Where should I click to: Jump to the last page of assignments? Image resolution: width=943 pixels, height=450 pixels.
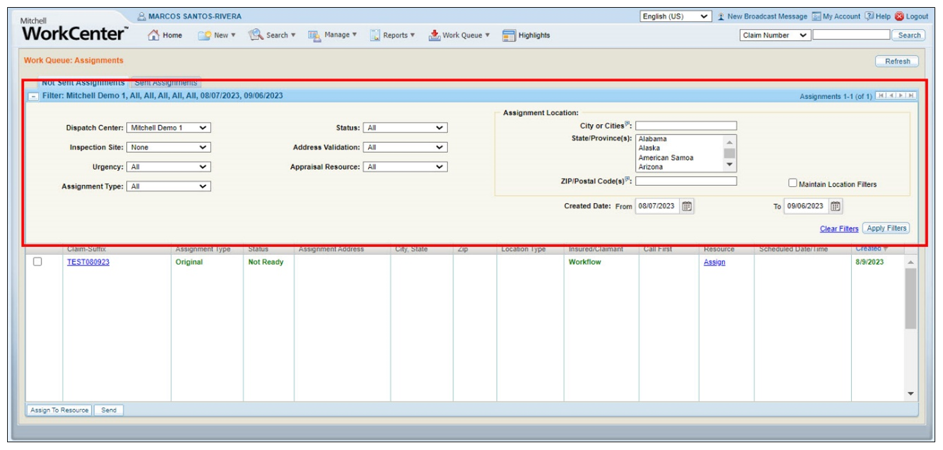[x=911, y=96]
